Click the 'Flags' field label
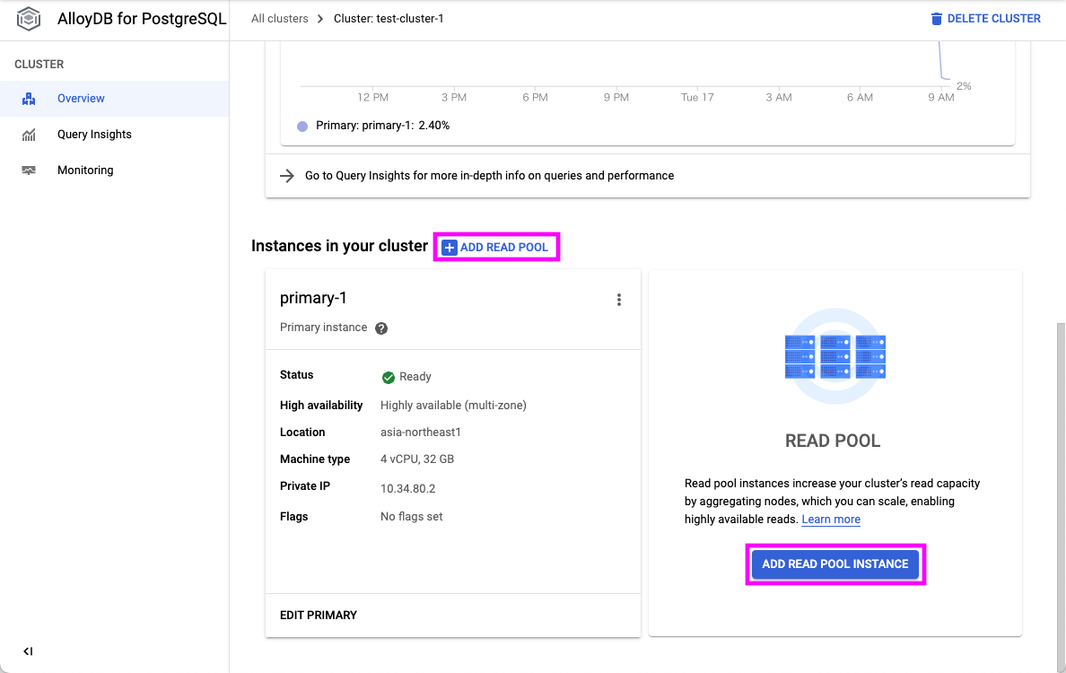 pyautogui.click(x=293, y=517)
